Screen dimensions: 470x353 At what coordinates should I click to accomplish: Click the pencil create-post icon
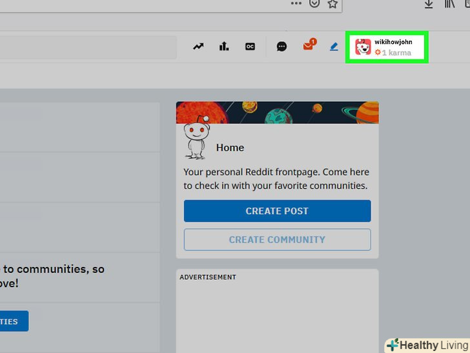pos(334,47)
